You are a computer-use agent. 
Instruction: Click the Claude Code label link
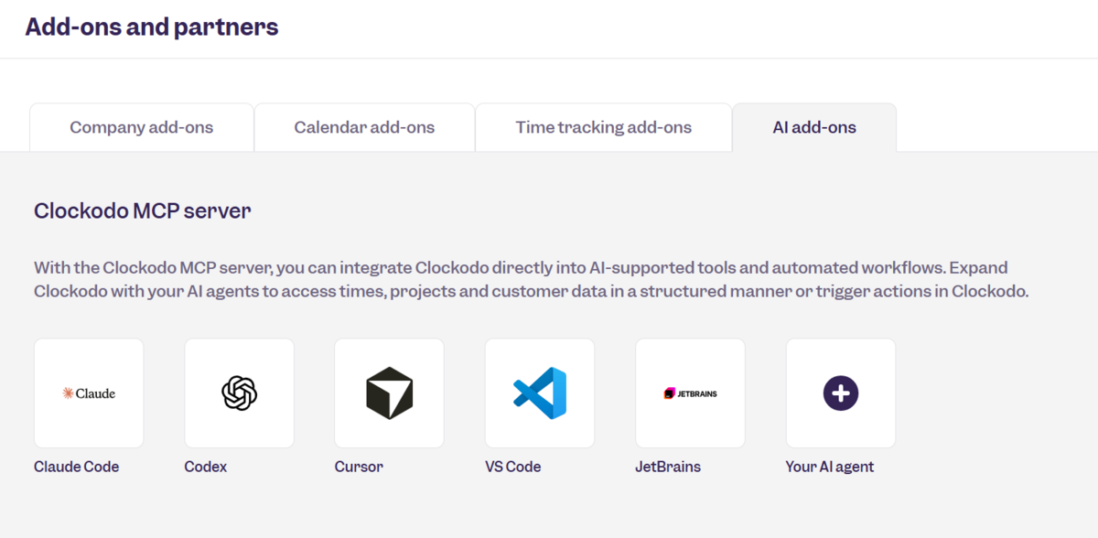tap(77, 467)
